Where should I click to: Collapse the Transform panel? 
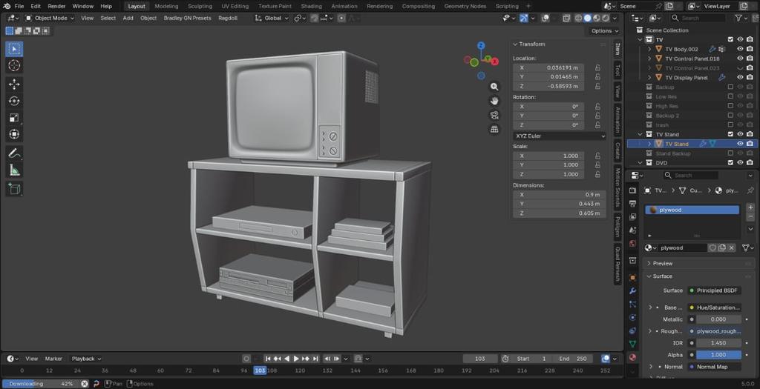[531, 44]
